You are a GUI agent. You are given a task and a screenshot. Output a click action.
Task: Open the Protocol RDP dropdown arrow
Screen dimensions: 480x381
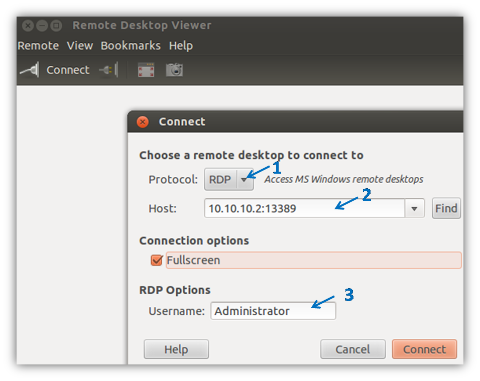point(245,180)
